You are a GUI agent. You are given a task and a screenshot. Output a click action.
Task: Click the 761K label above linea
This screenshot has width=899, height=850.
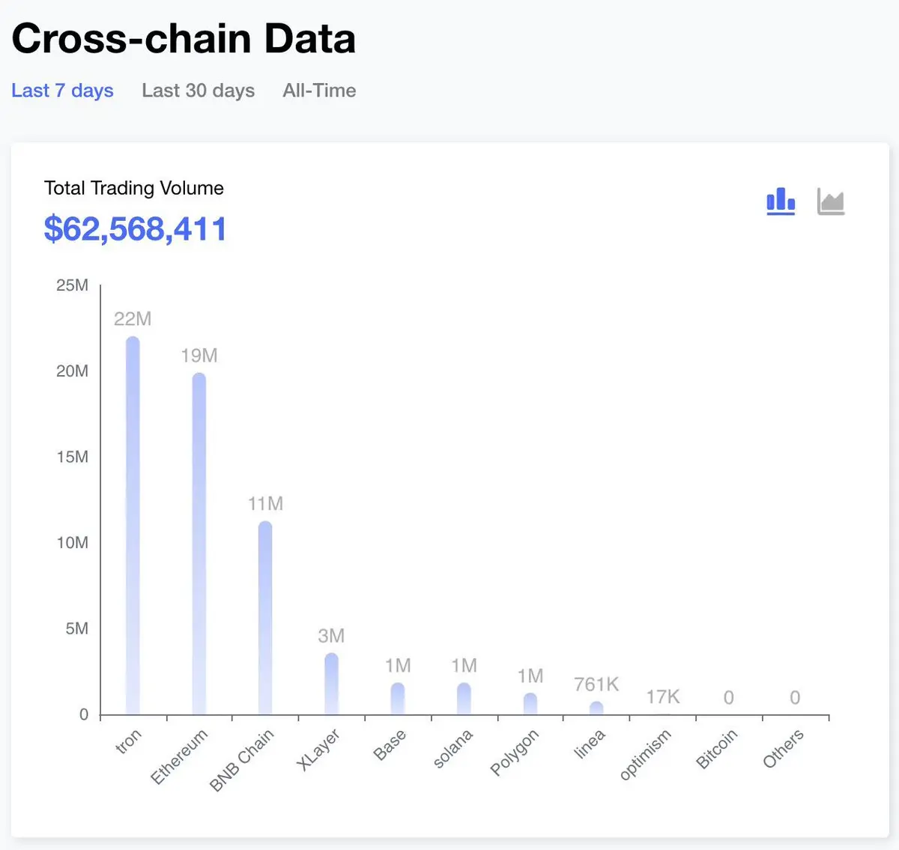click(x=596, y=684)
